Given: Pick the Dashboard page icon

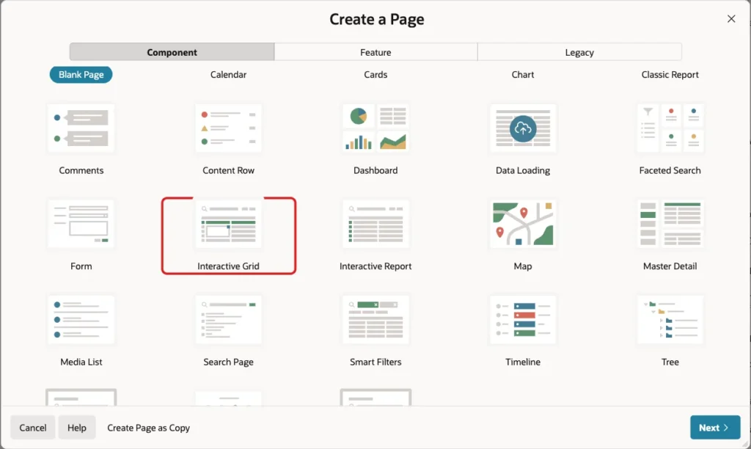Looking at the screenshot, I should tap(375, 128).
